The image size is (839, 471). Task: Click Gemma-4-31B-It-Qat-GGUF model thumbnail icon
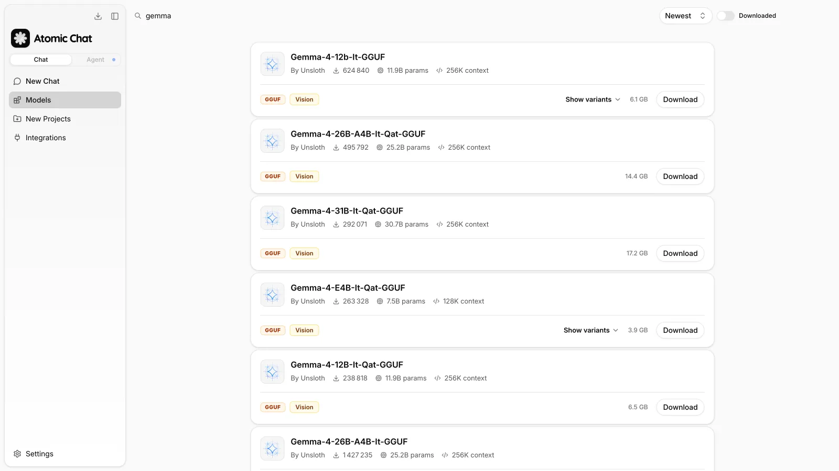pyautogui.click(x=272, y=218)
